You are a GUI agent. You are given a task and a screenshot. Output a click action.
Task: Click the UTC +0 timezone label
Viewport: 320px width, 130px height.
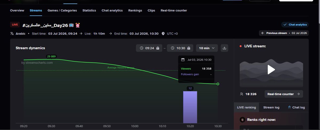click(172, 34)
